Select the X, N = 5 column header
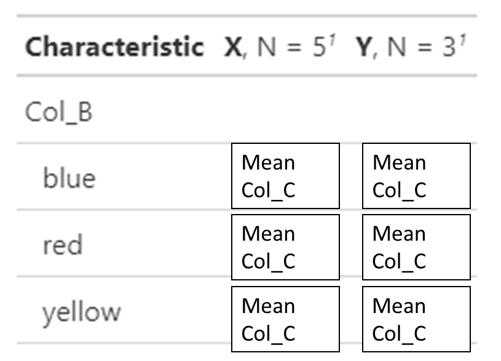501x361 pixels. coord(280,47)
